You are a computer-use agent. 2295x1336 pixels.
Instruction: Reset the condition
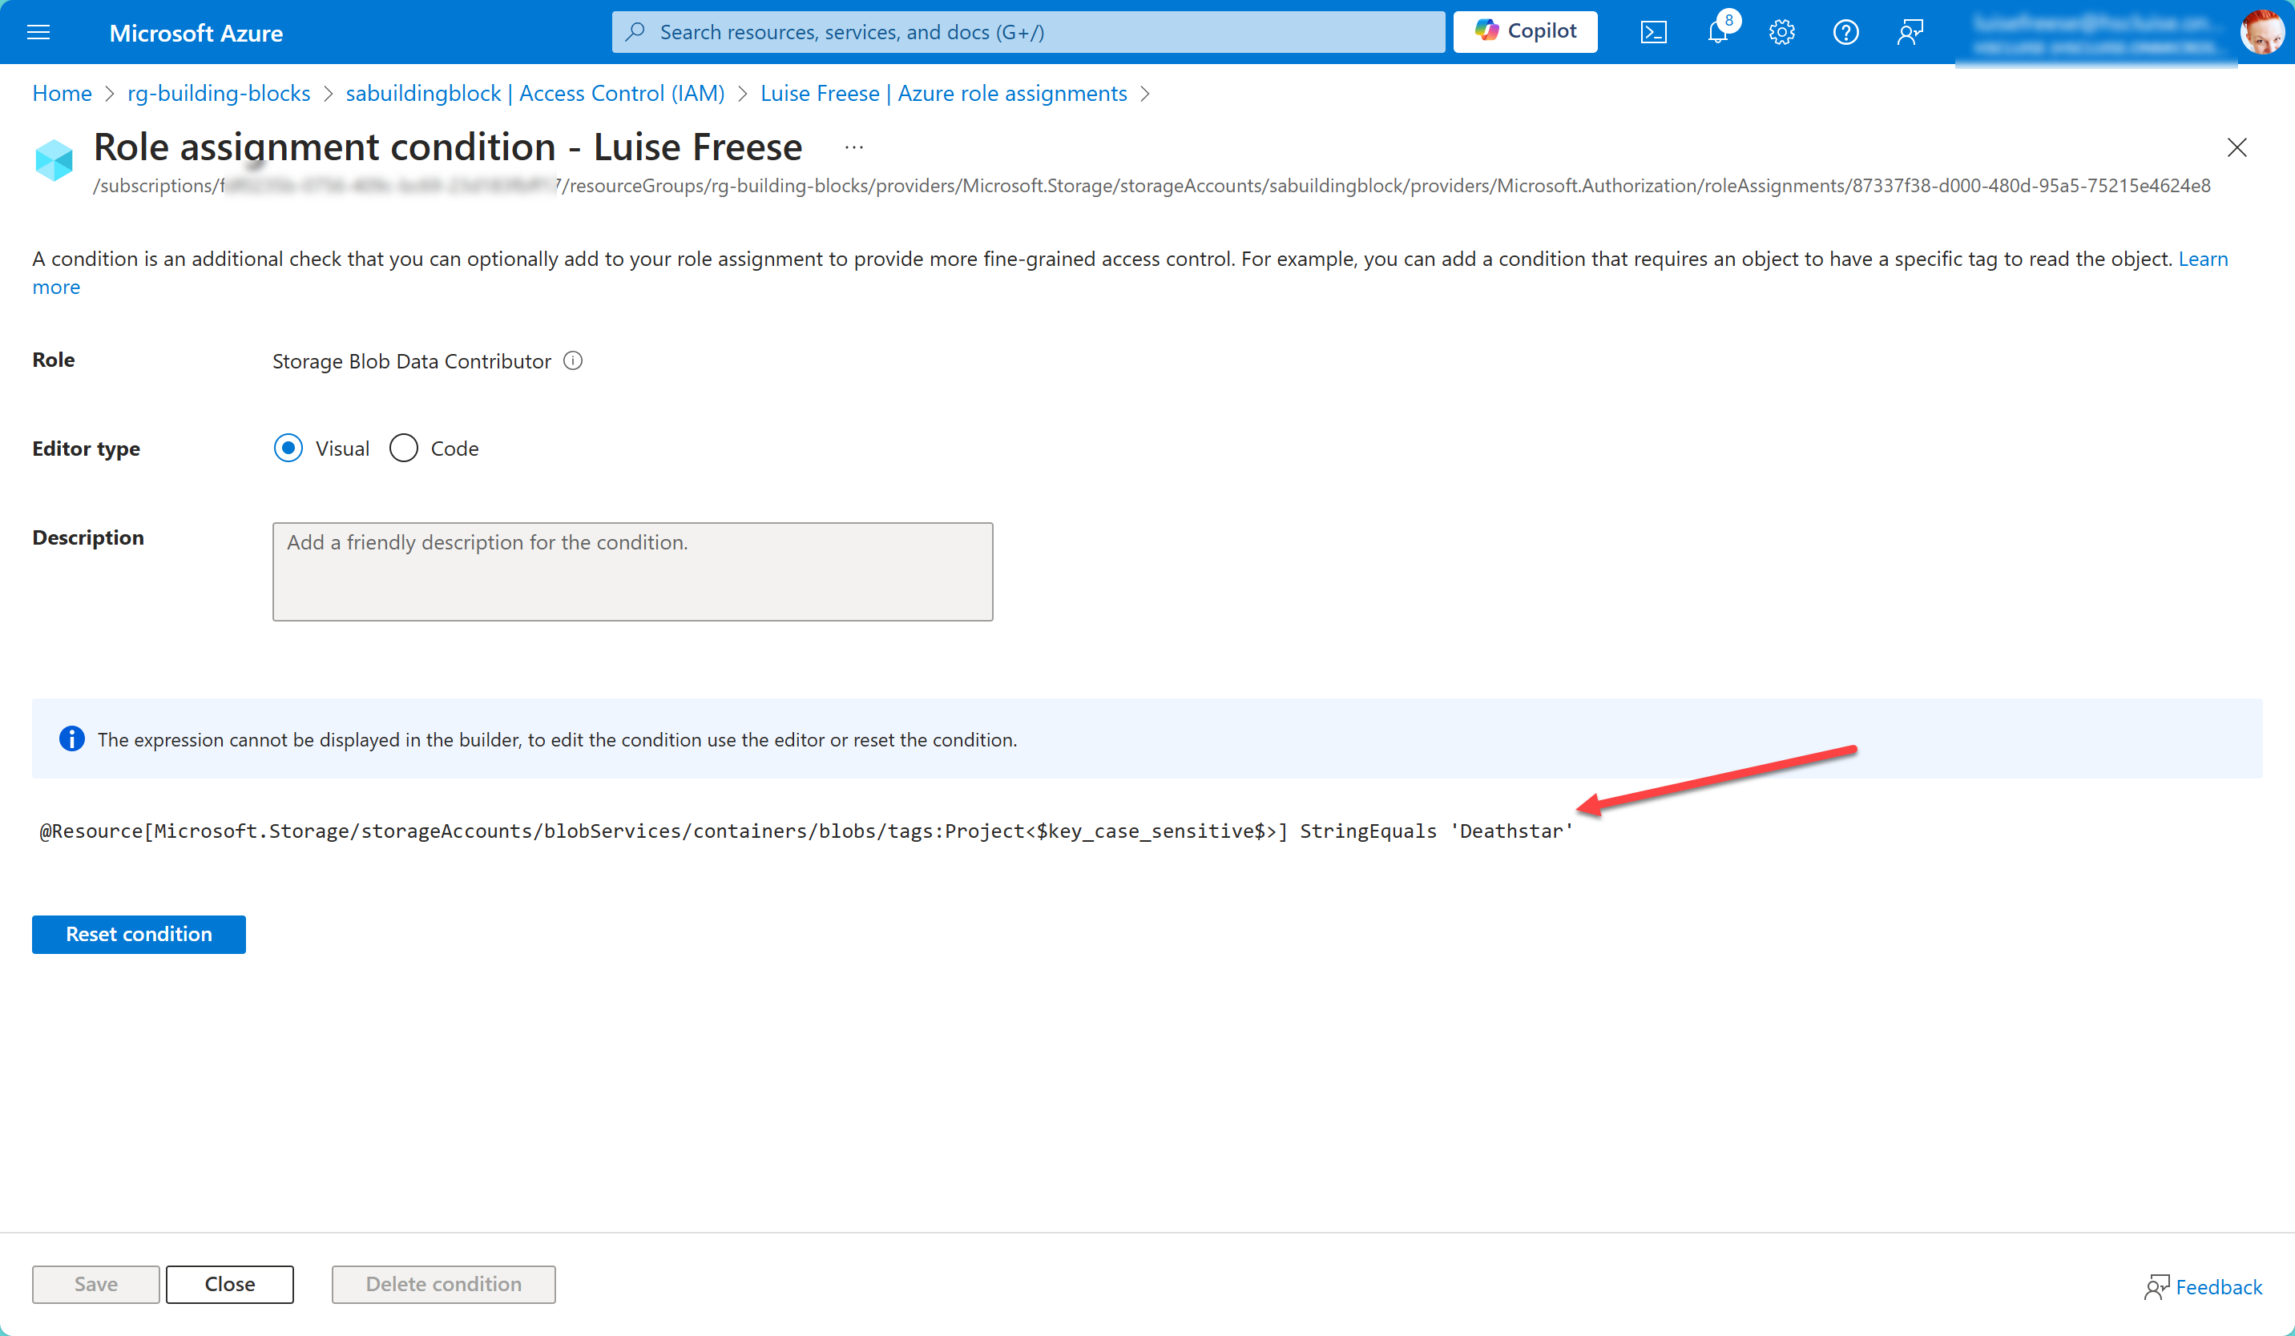point(139,934)
